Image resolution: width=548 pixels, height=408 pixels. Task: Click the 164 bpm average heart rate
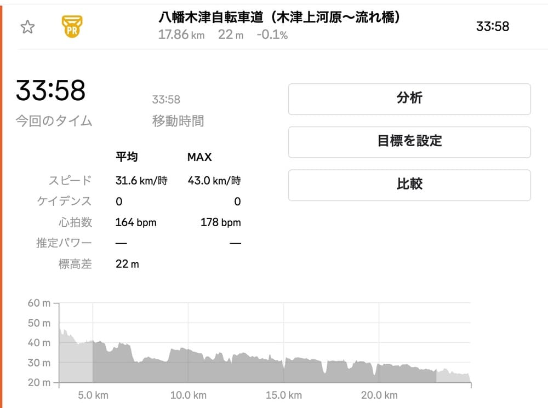[135, 222]
